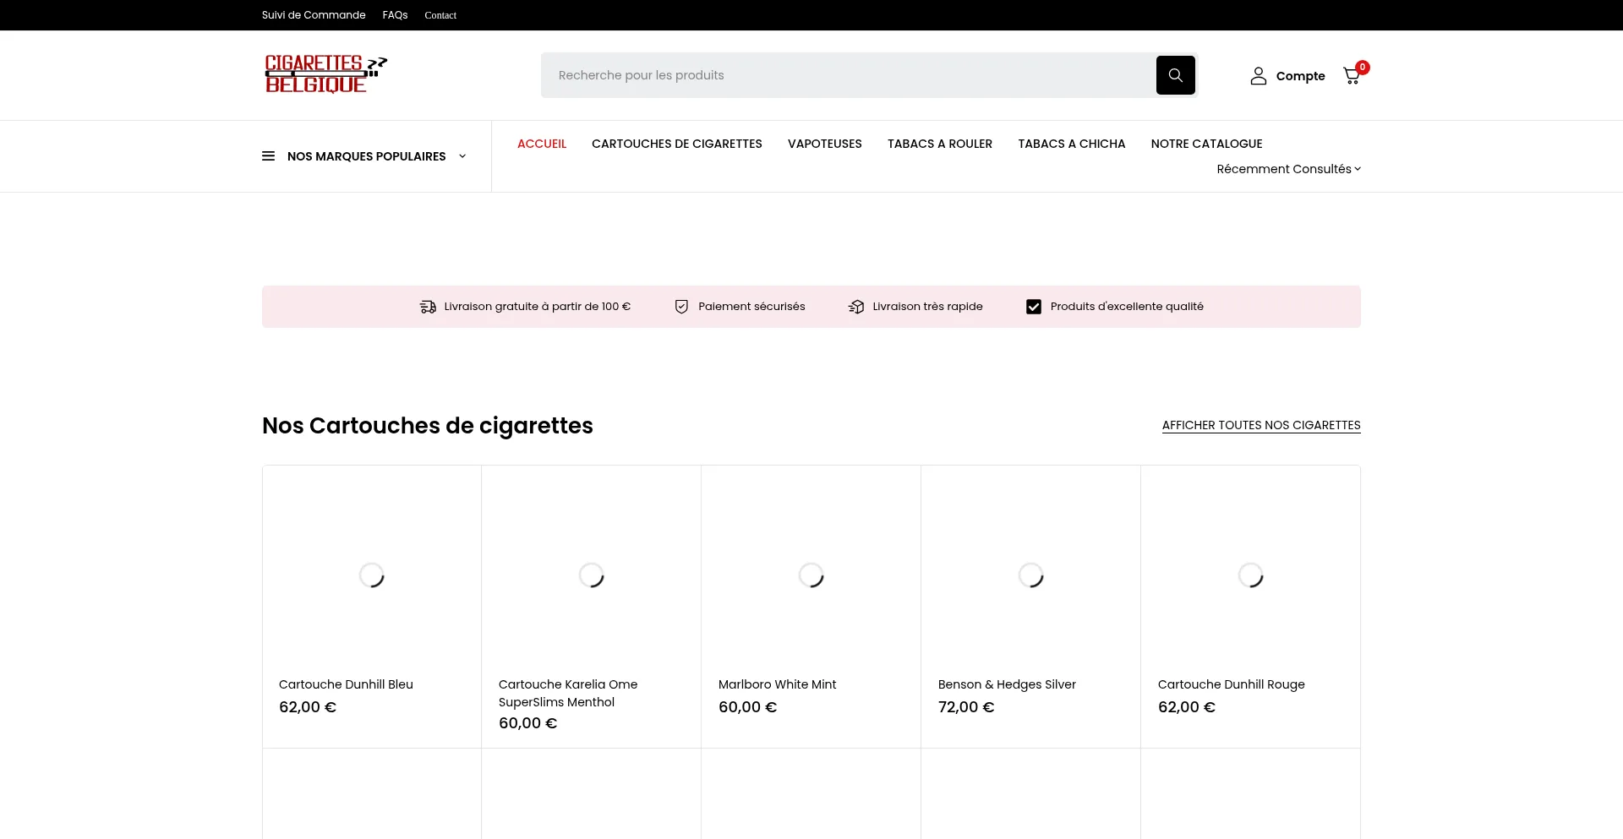Go to the Vapoteuses menu item

(x=824, y=144)
